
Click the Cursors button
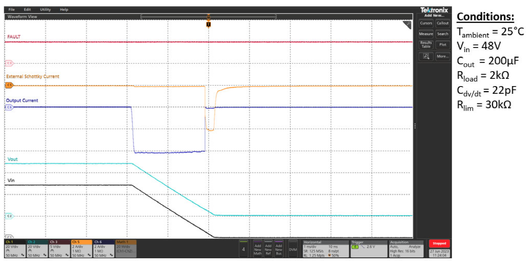pyautogui.click(x=425, y=23)
